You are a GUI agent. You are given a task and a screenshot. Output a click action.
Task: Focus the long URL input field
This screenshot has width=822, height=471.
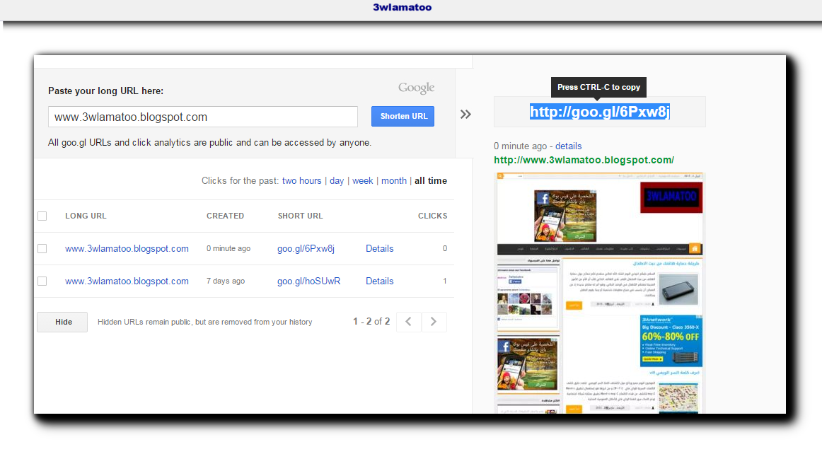pos(203,117)
